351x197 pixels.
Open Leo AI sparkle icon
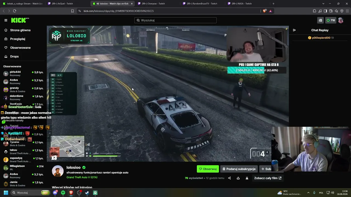(336, 11)
